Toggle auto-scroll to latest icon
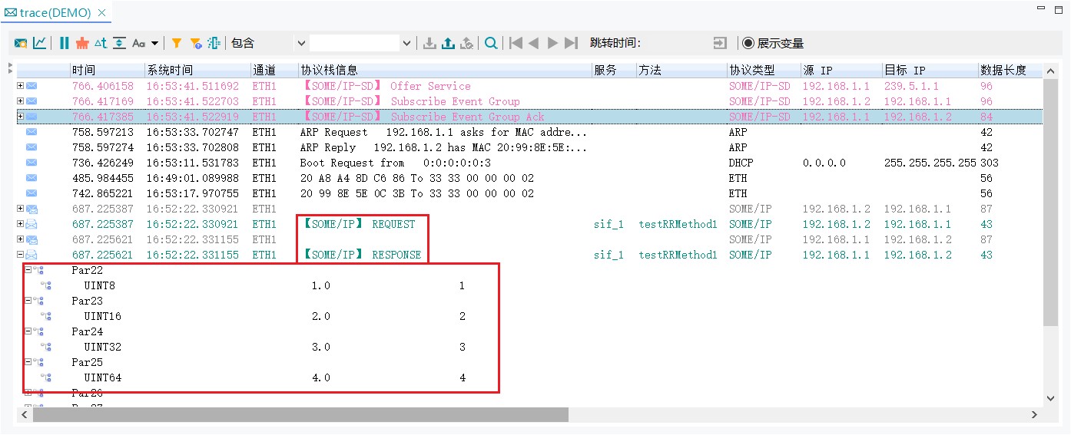Screen dimensions: 1071x435 pos(119,44)
